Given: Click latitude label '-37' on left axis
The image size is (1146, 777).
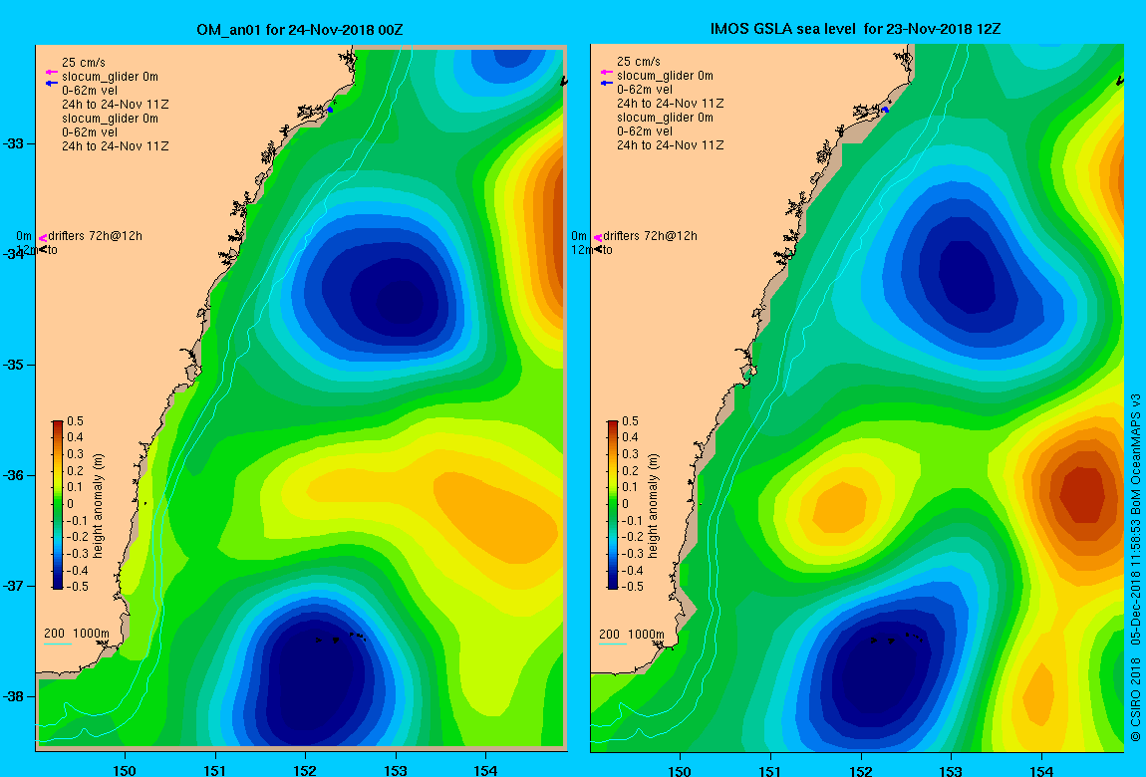Looking at the screenshot, I should click(x=13, y=586).
